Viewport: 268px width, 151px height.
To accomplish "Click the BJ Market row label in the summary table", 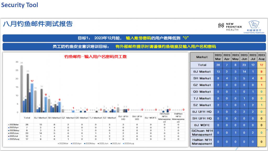I will coord(202,72).
